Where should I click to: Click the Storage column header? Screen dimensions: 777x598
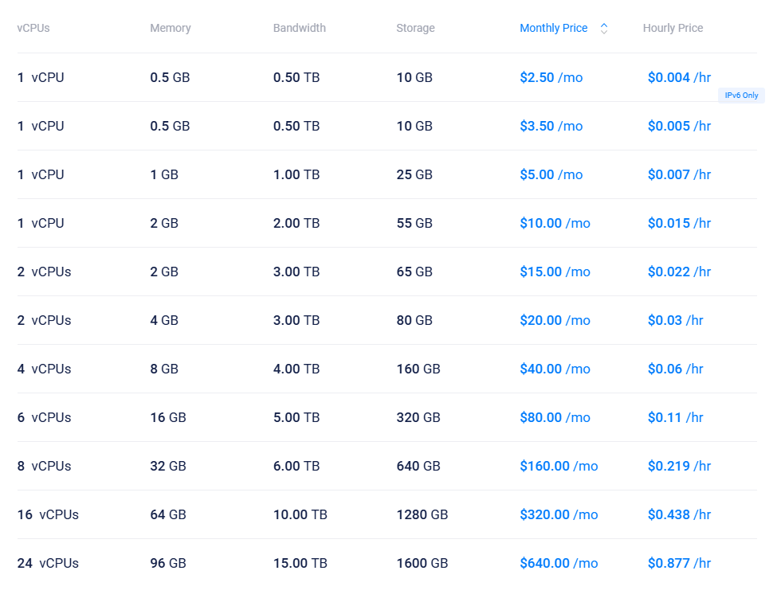415,29
